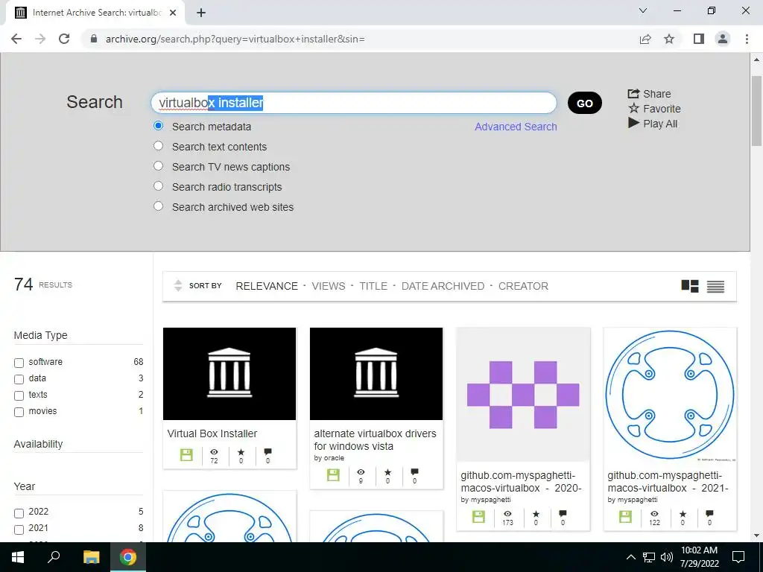763x572 pixels.
Task: Sort results by VIEWS
Action: coord(329,286)
